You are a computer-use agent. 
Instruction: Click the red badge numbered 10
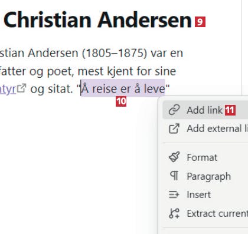(x=121, y=101)
